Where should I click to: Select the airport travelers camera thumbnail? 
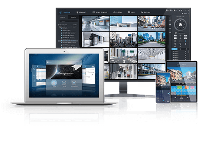[123, 71]
